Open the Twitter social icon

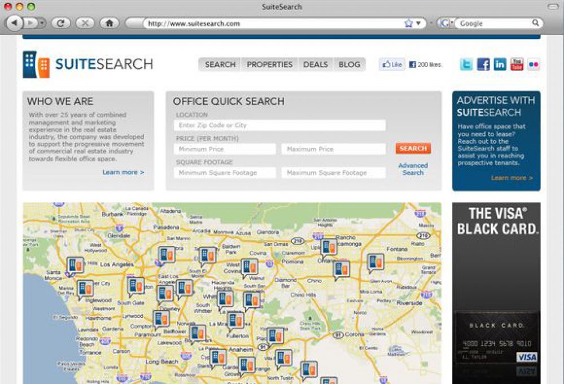click(466, 65)
